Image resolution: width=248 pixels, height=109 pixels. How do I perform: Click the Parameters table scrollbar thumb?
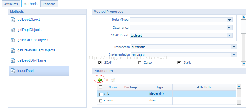(239, 93)
